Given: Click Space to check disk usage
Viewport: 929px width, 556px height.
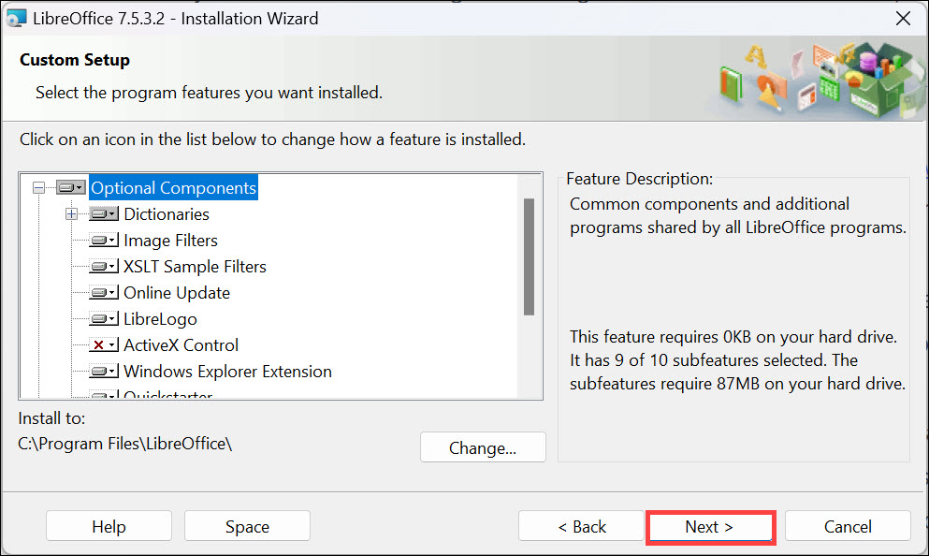Looking at the screenshot, I should pyautogui.click(x=247, y=525).
